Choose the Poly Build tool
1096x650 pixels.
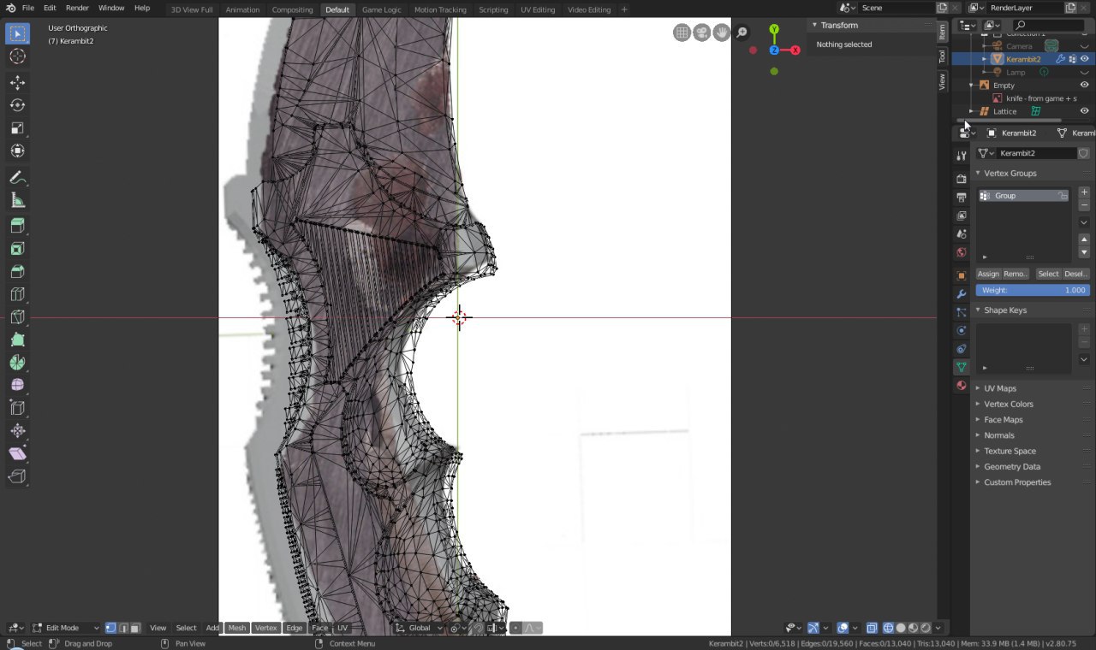(x=17, y=340)
